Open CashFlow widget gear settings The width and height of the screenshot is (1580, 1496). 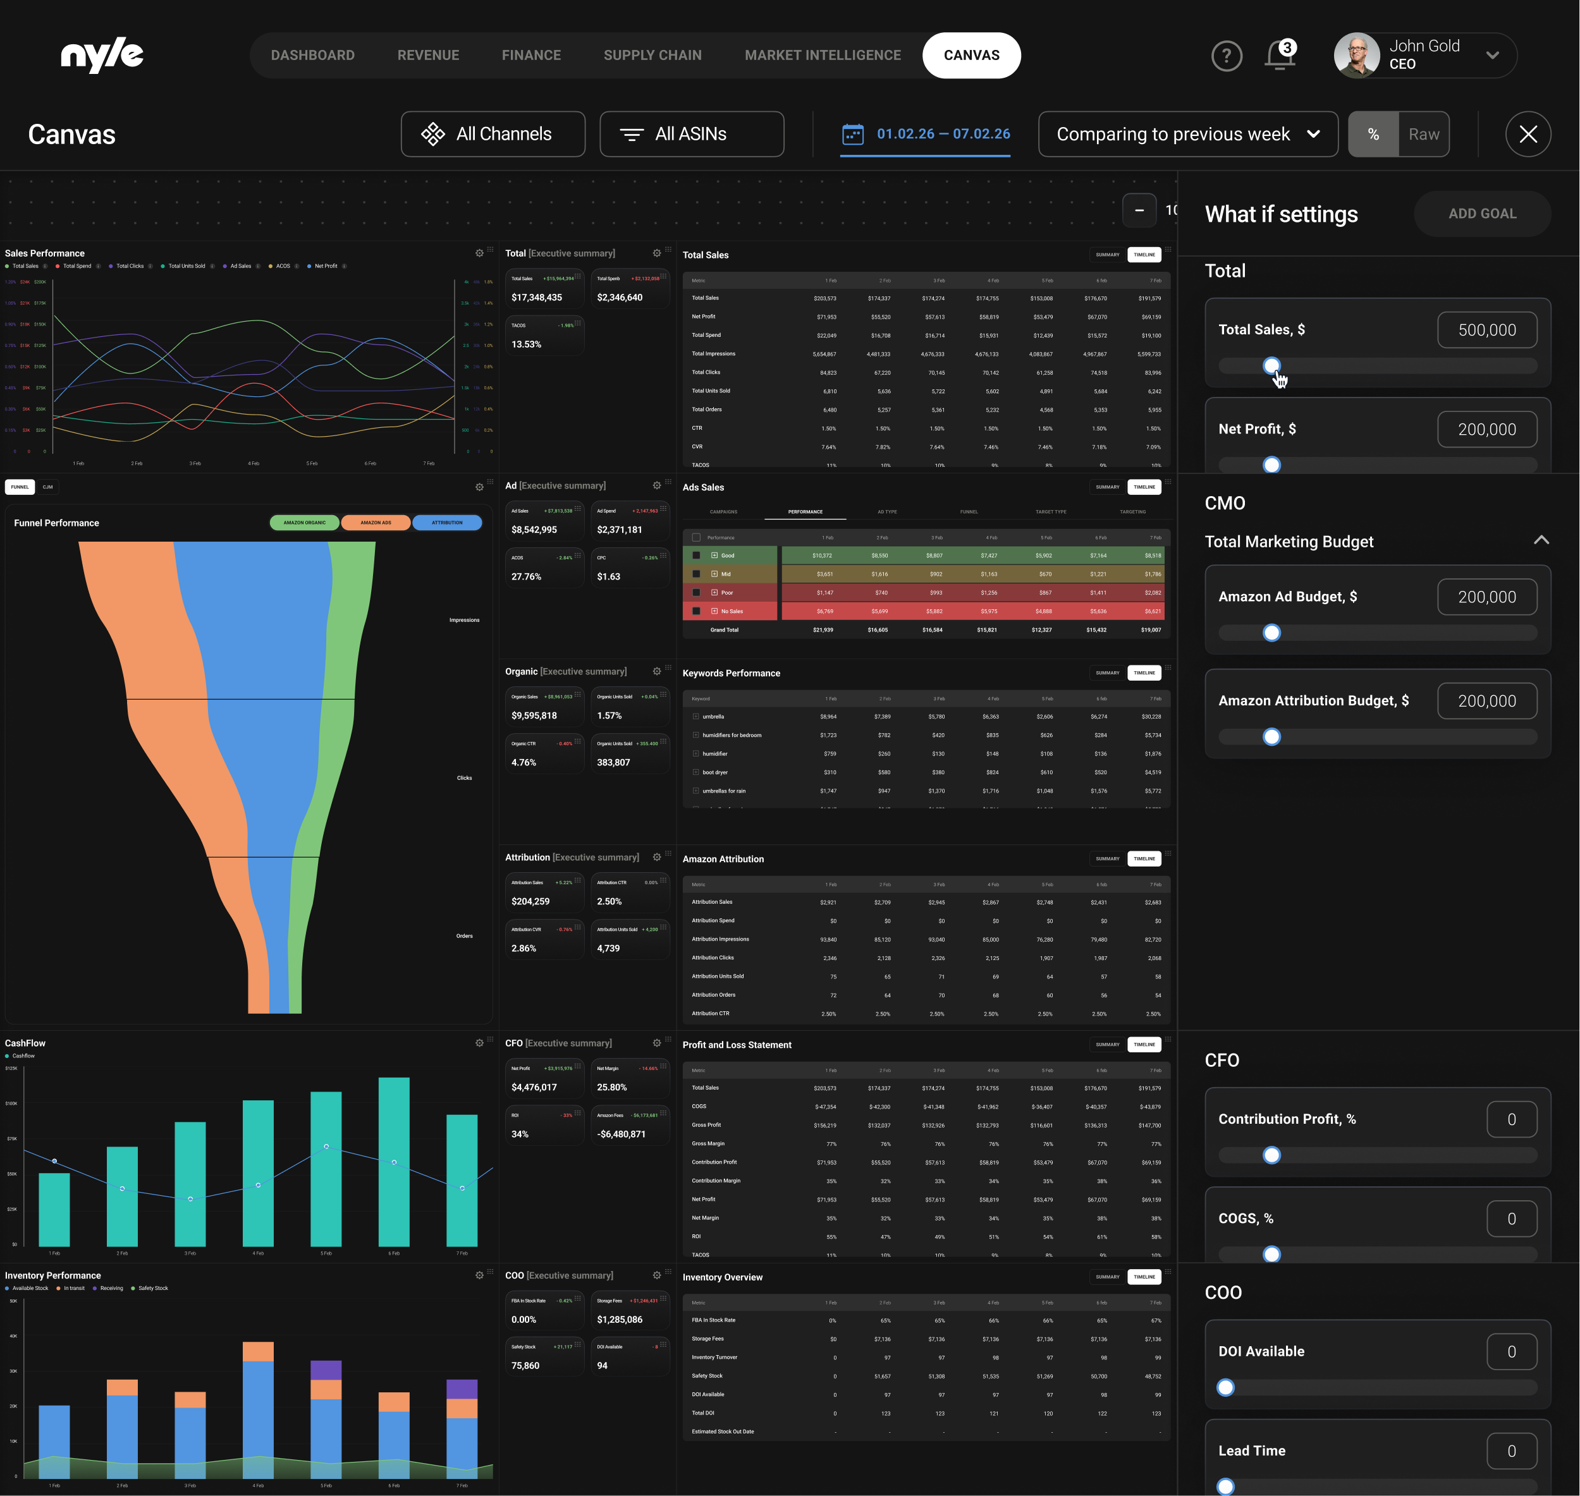pos(479,1043)
